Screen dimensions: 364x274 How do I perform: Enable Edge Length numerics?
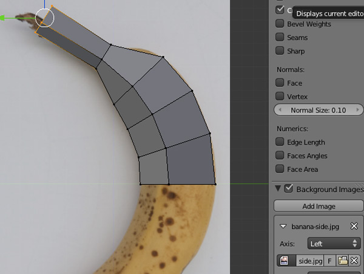pos(280,142)
